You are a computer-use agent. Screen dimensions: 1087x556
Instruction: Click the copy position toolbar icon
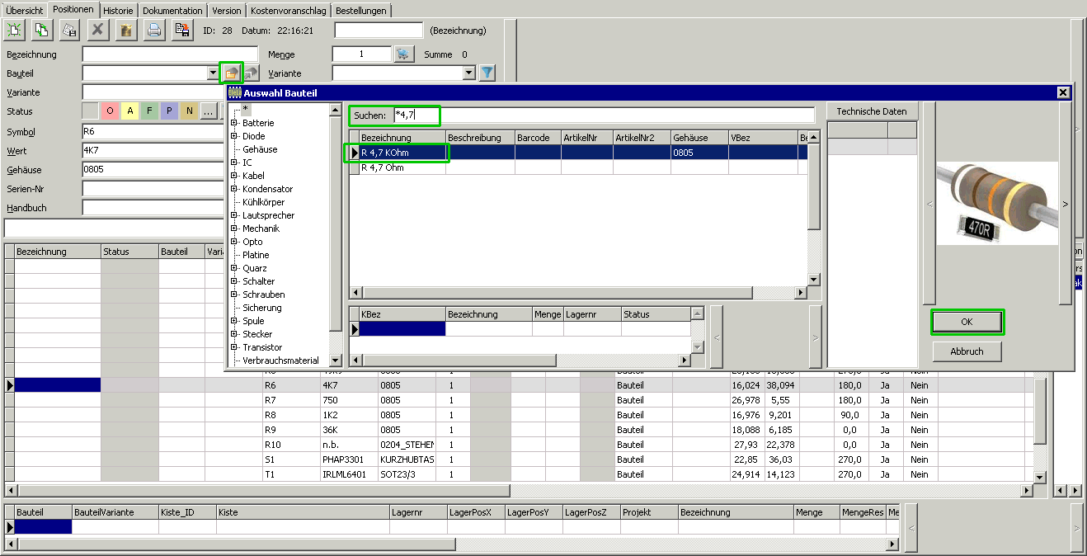point(41,31)
